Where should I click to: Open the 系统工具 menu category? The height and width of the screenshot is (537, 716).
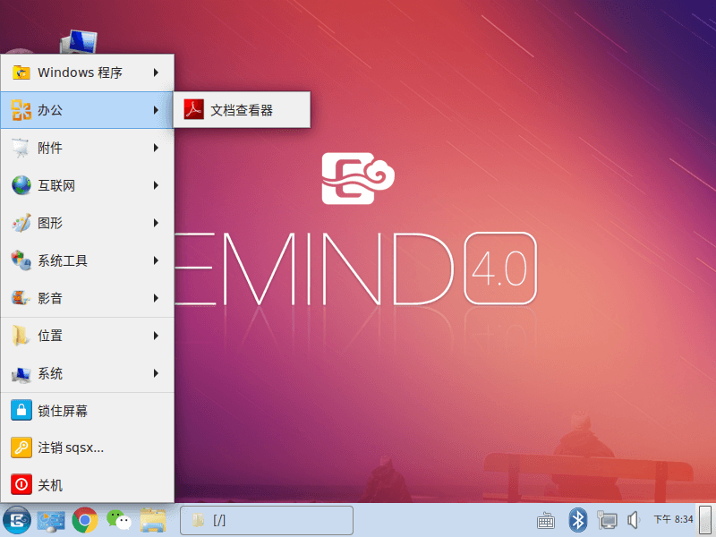(x=87, y=260)
